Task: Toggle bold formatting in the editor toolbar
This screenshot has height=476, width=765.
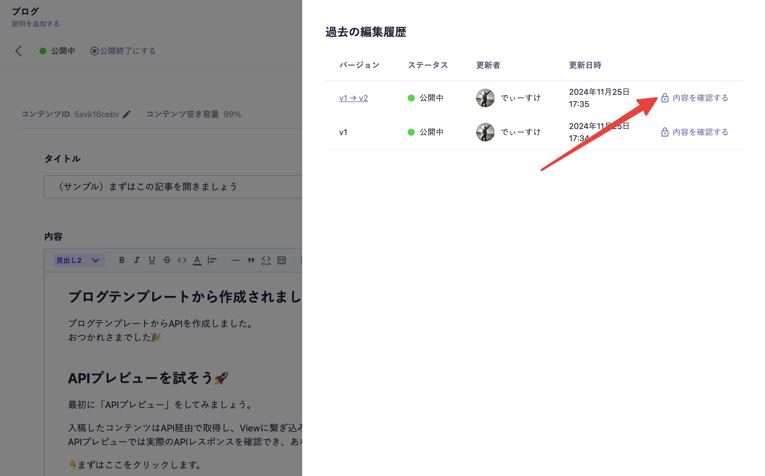Action: coord(122,260)
